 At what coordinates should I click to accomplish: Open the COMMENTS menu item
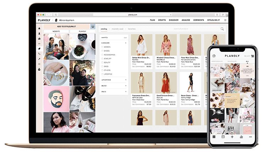(199, 20)
